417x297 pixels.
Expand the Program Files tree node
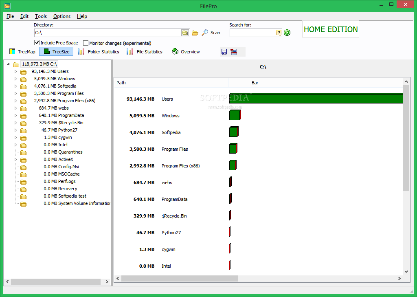point(16,93)
